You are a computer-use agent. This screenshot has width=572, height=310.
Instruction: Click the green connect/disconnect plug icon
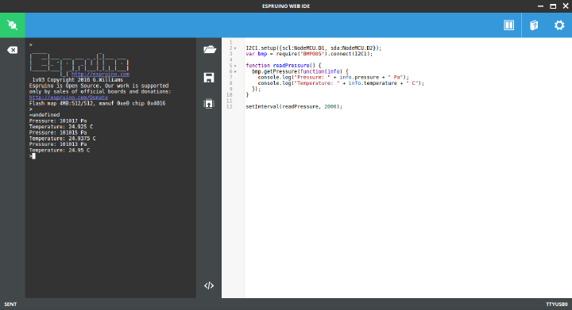[13, 25]
